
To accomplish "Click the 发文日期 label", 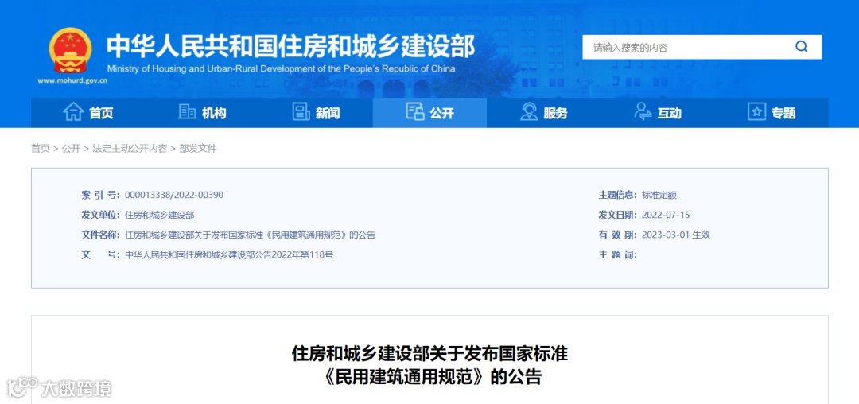I will (x=618, y=216).
